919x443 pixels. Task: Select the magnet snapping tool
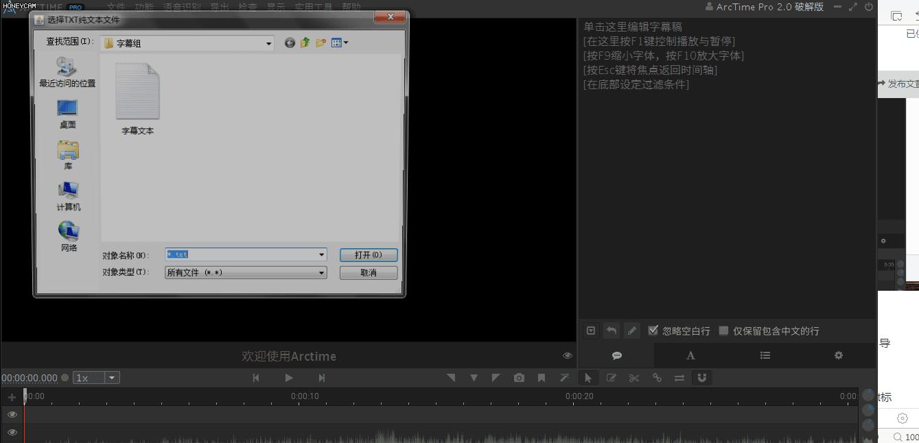coord(701,377)
